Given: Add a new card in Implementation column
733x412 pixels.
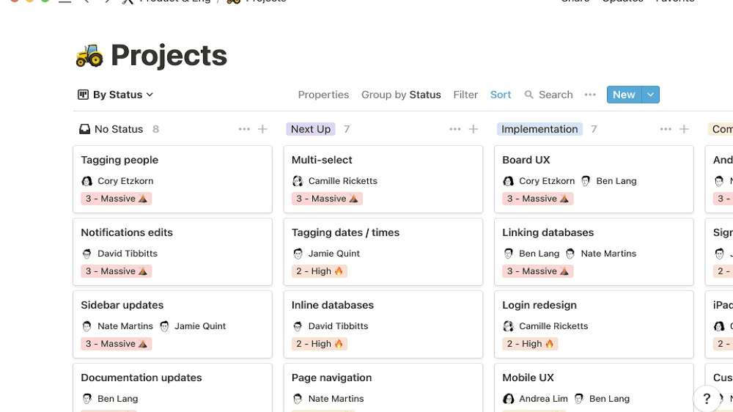Looking at the screenshot, I should coord(684,129).
